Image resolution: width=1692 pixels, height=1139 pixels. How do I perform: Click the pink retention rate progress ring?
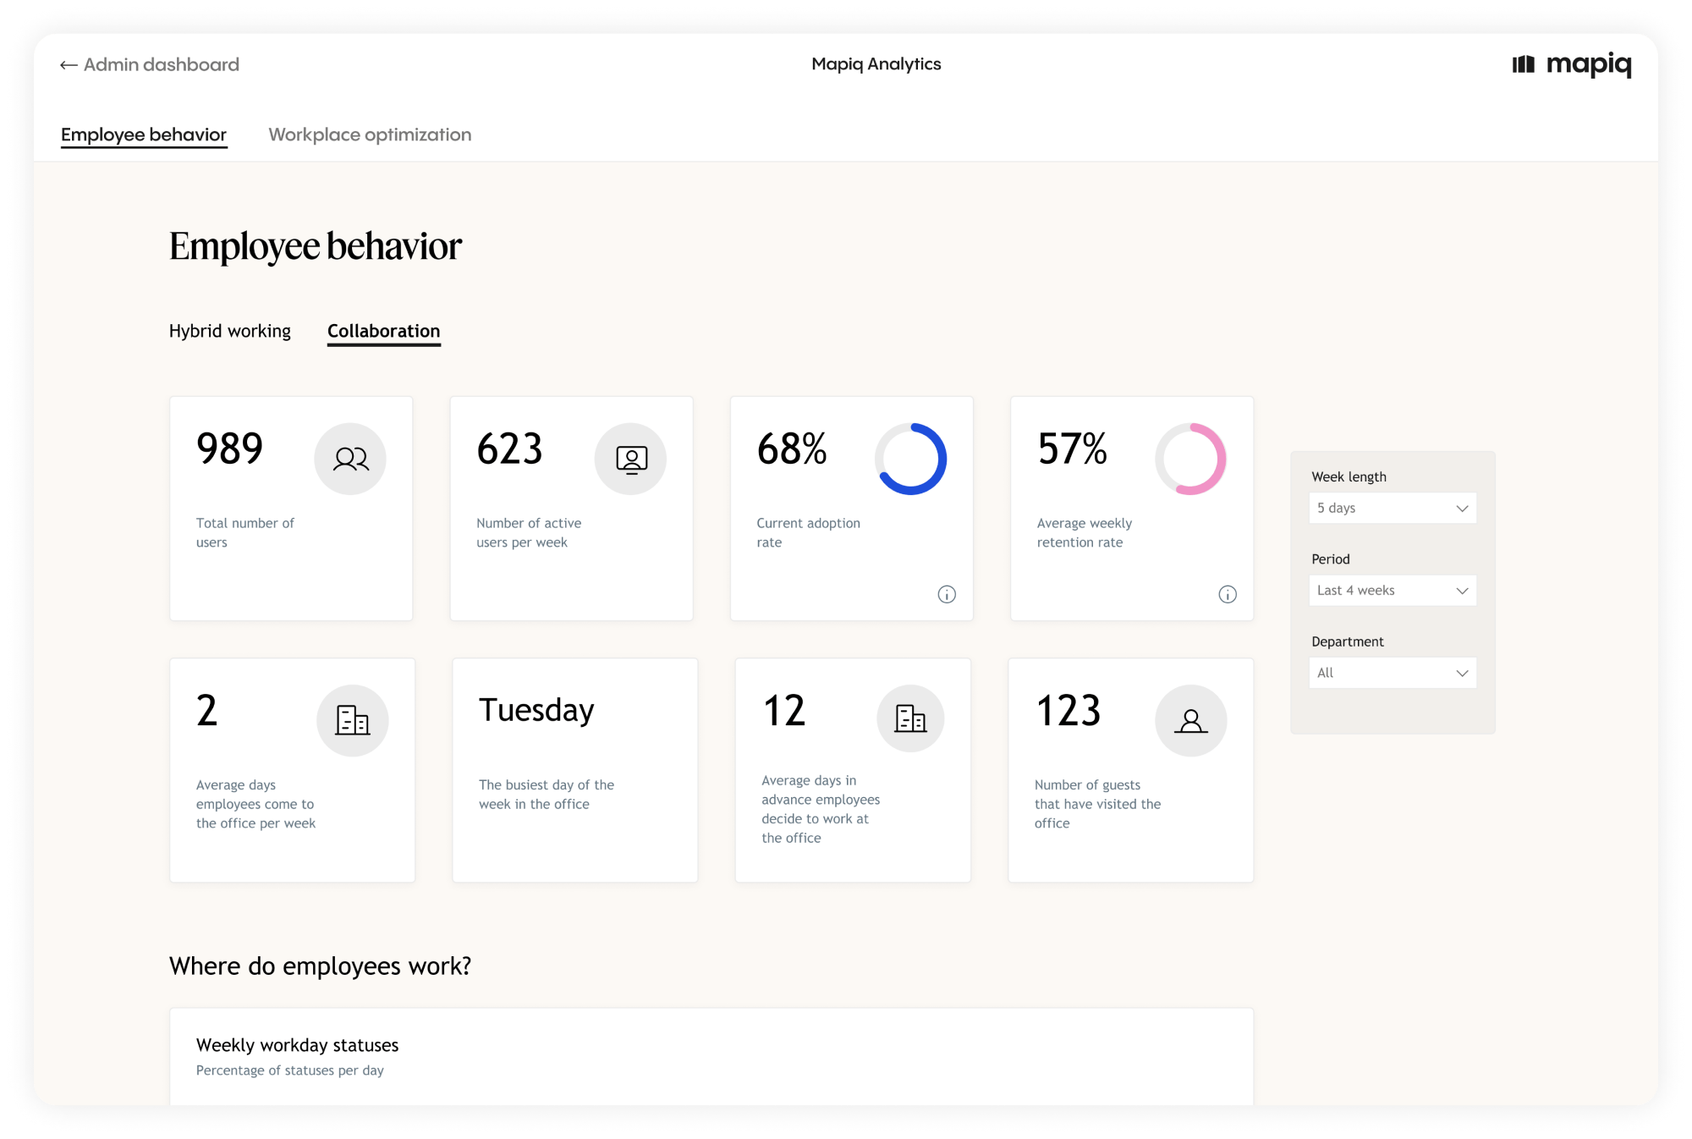click(x=1191, y=458)
